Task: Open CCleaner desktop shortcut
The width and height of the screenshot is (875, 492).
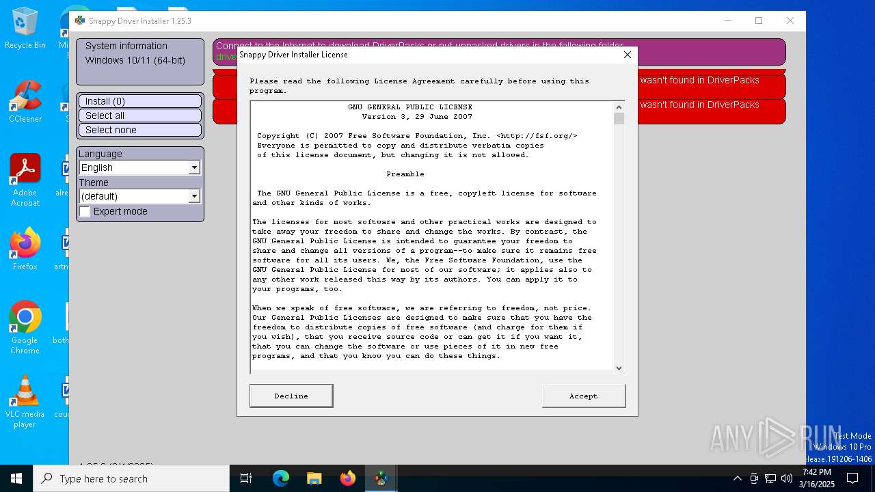Action: click(25, 101)
